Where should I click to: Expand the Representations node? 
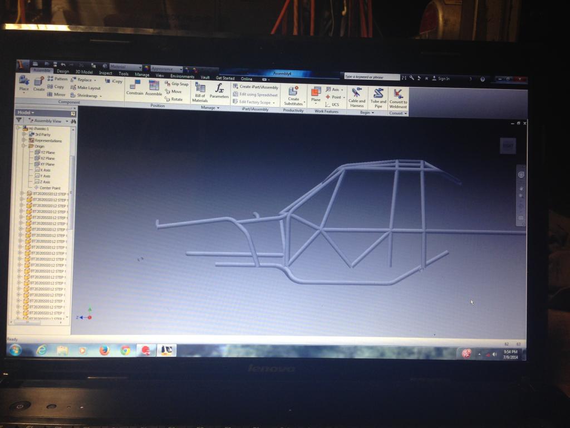23,140
